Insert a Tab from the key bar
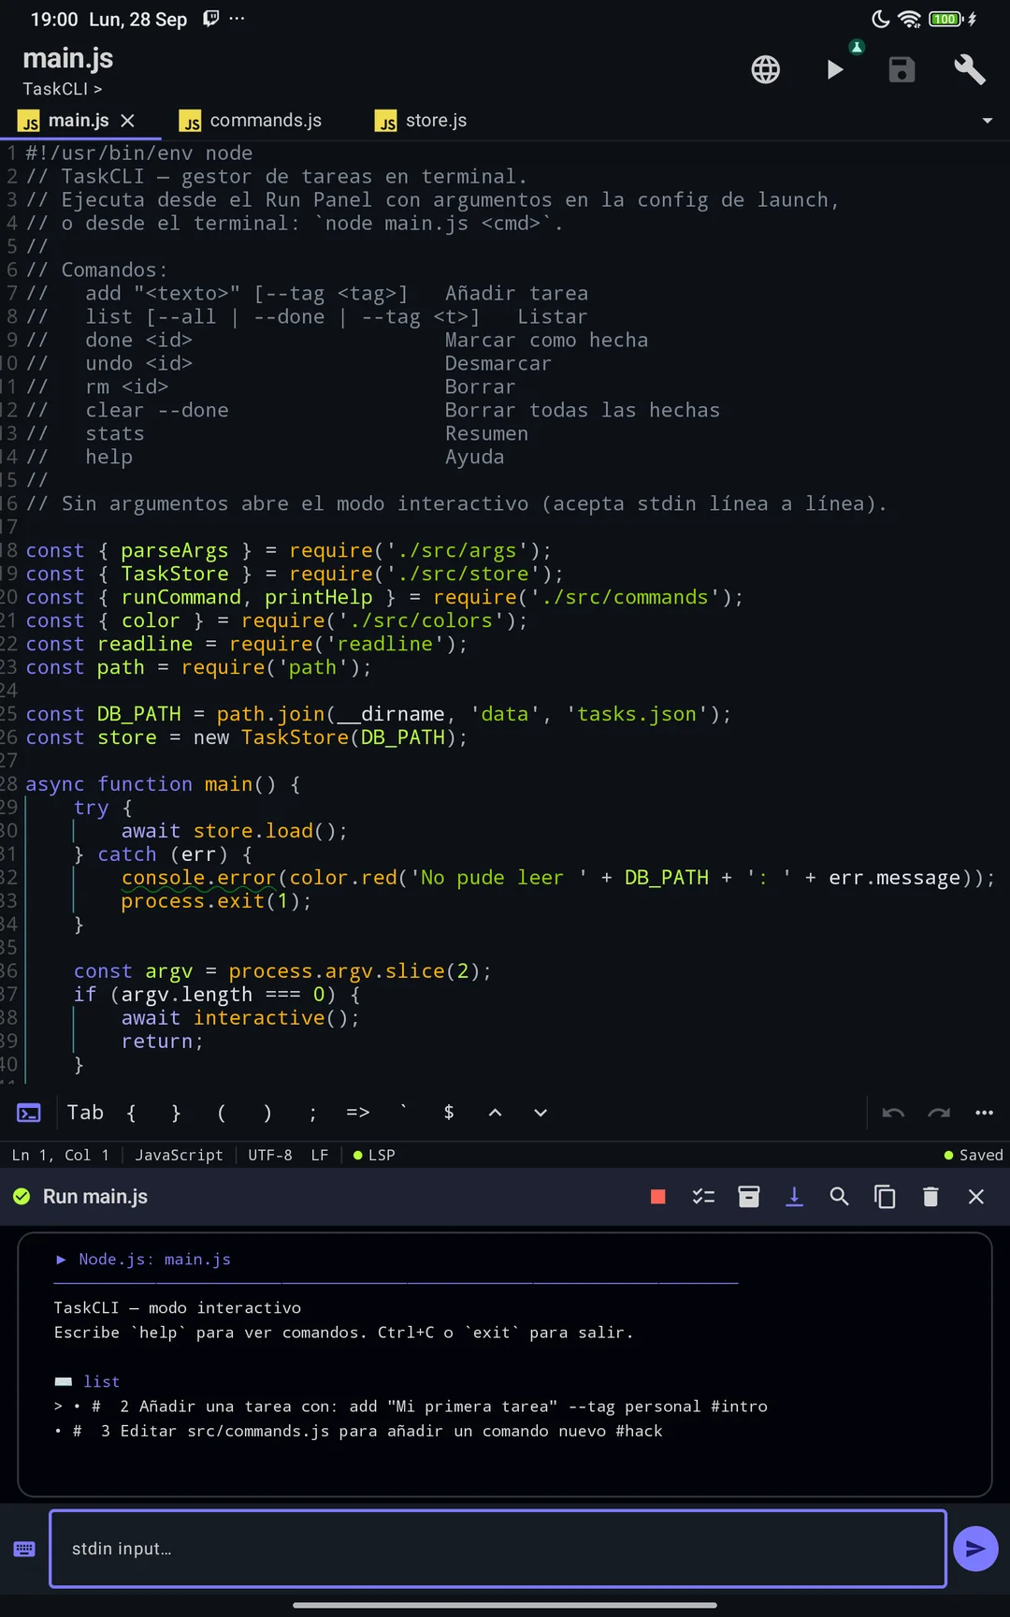The width and height of the screenshot is (1010, 1617). [x=85, y=1113]
